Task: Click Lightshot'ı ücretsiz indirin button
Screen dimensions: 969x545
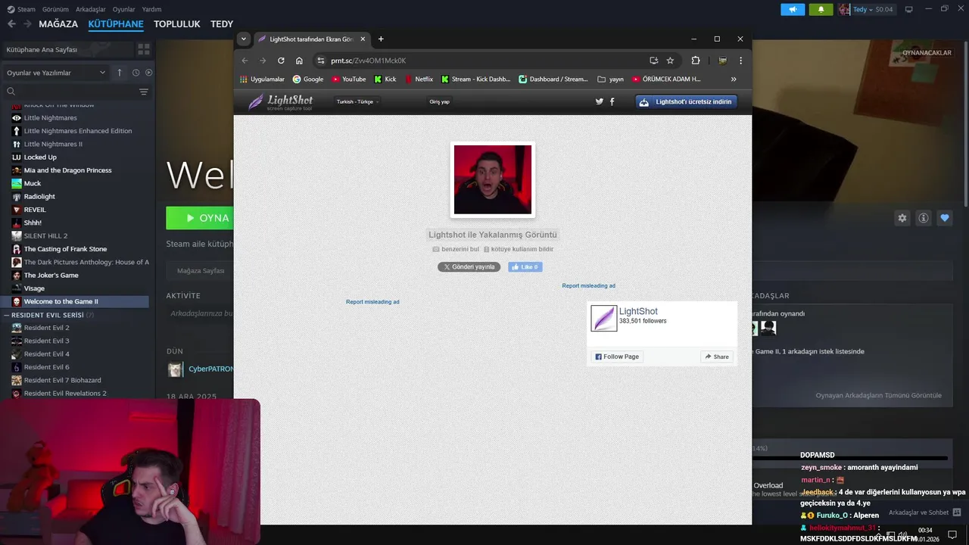Action: pyautogui.click(x=686, y=101)
